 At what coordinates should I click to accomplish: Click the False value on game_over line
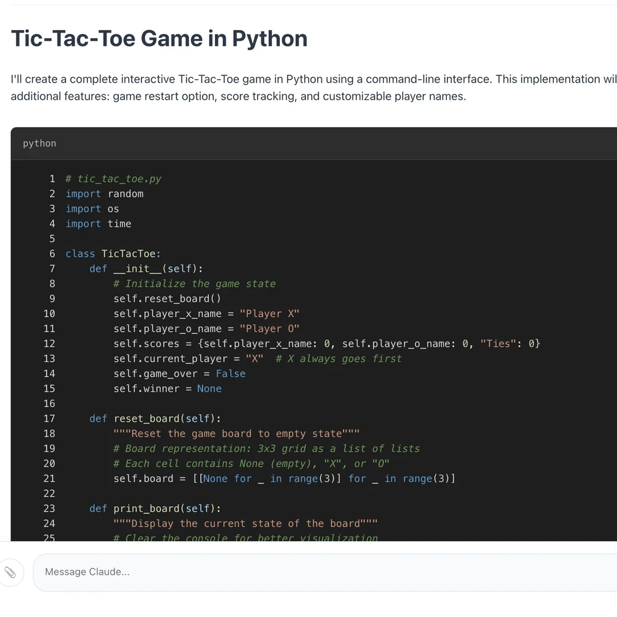(231, 374)
